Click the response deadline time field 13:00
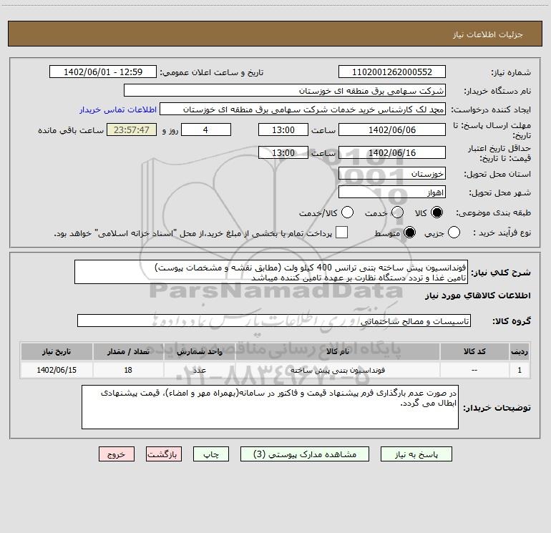551x533 pixels. click(x=283, y=129)
